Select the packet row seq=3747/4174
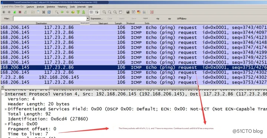 click(133, 47)
